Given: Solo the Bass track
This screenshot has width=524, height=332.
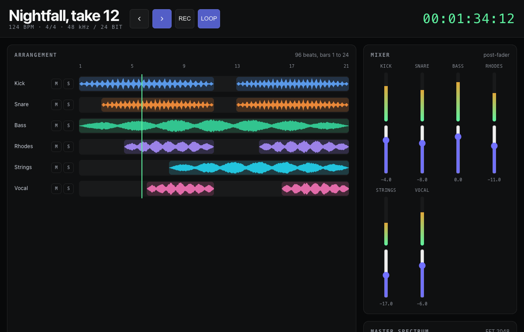Looking at the screenshot, I should click(69, 126).
